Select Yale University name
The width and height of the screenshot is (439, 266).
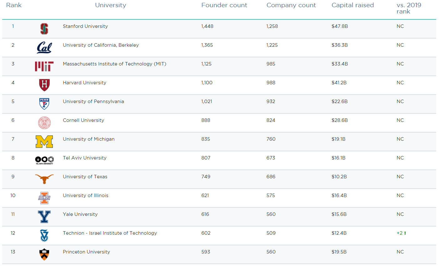point(80,214)
